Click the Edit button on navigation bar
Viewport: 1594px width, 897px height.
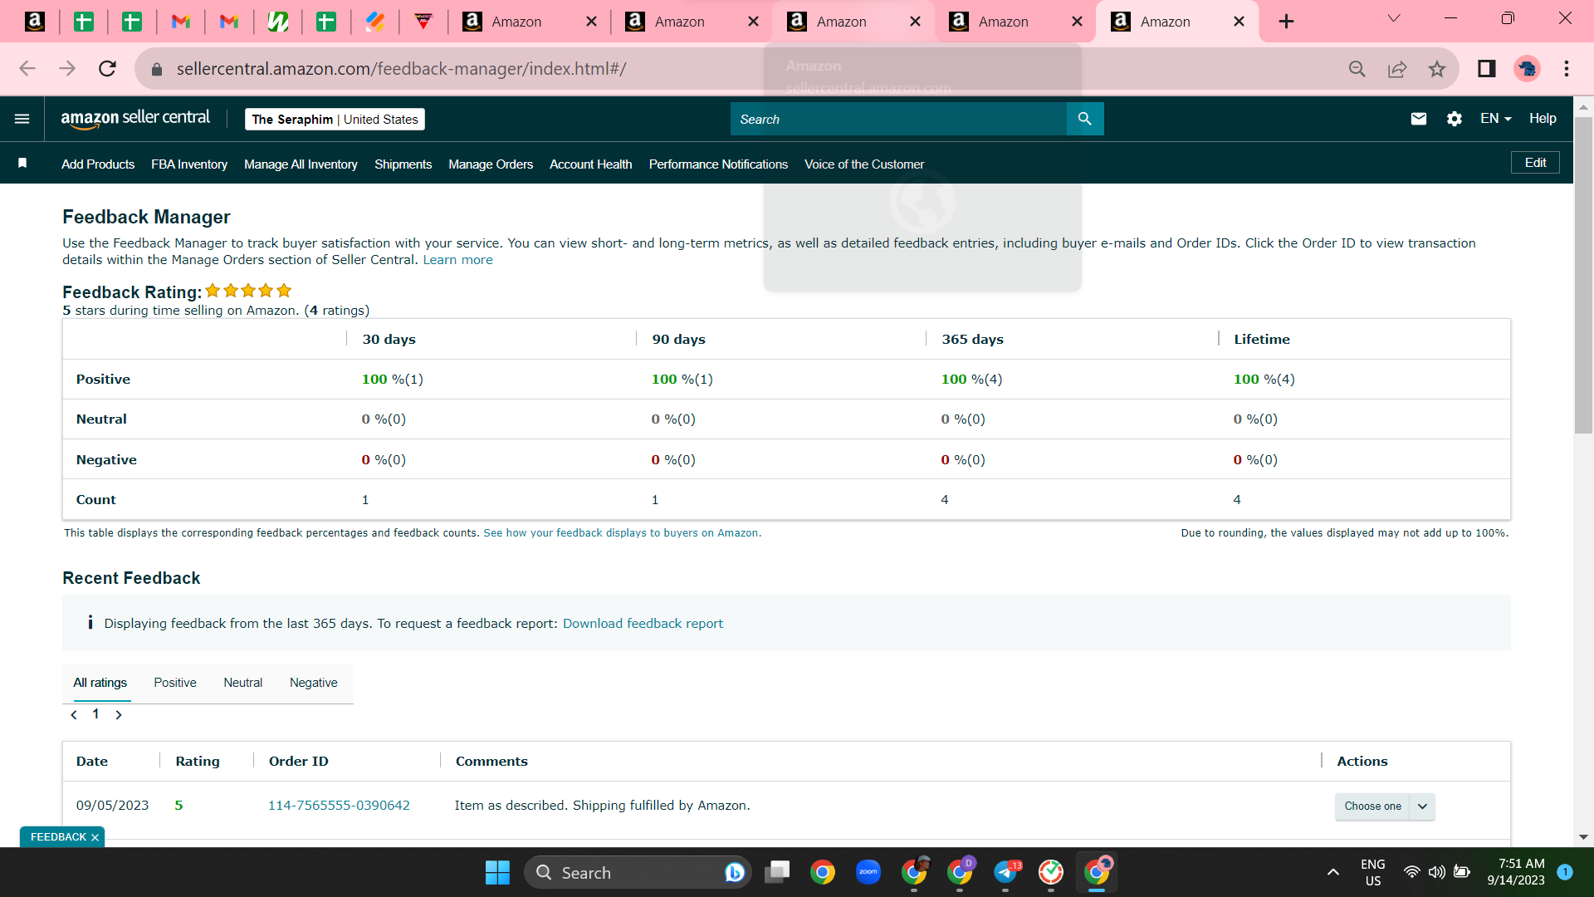(1535, 163)
